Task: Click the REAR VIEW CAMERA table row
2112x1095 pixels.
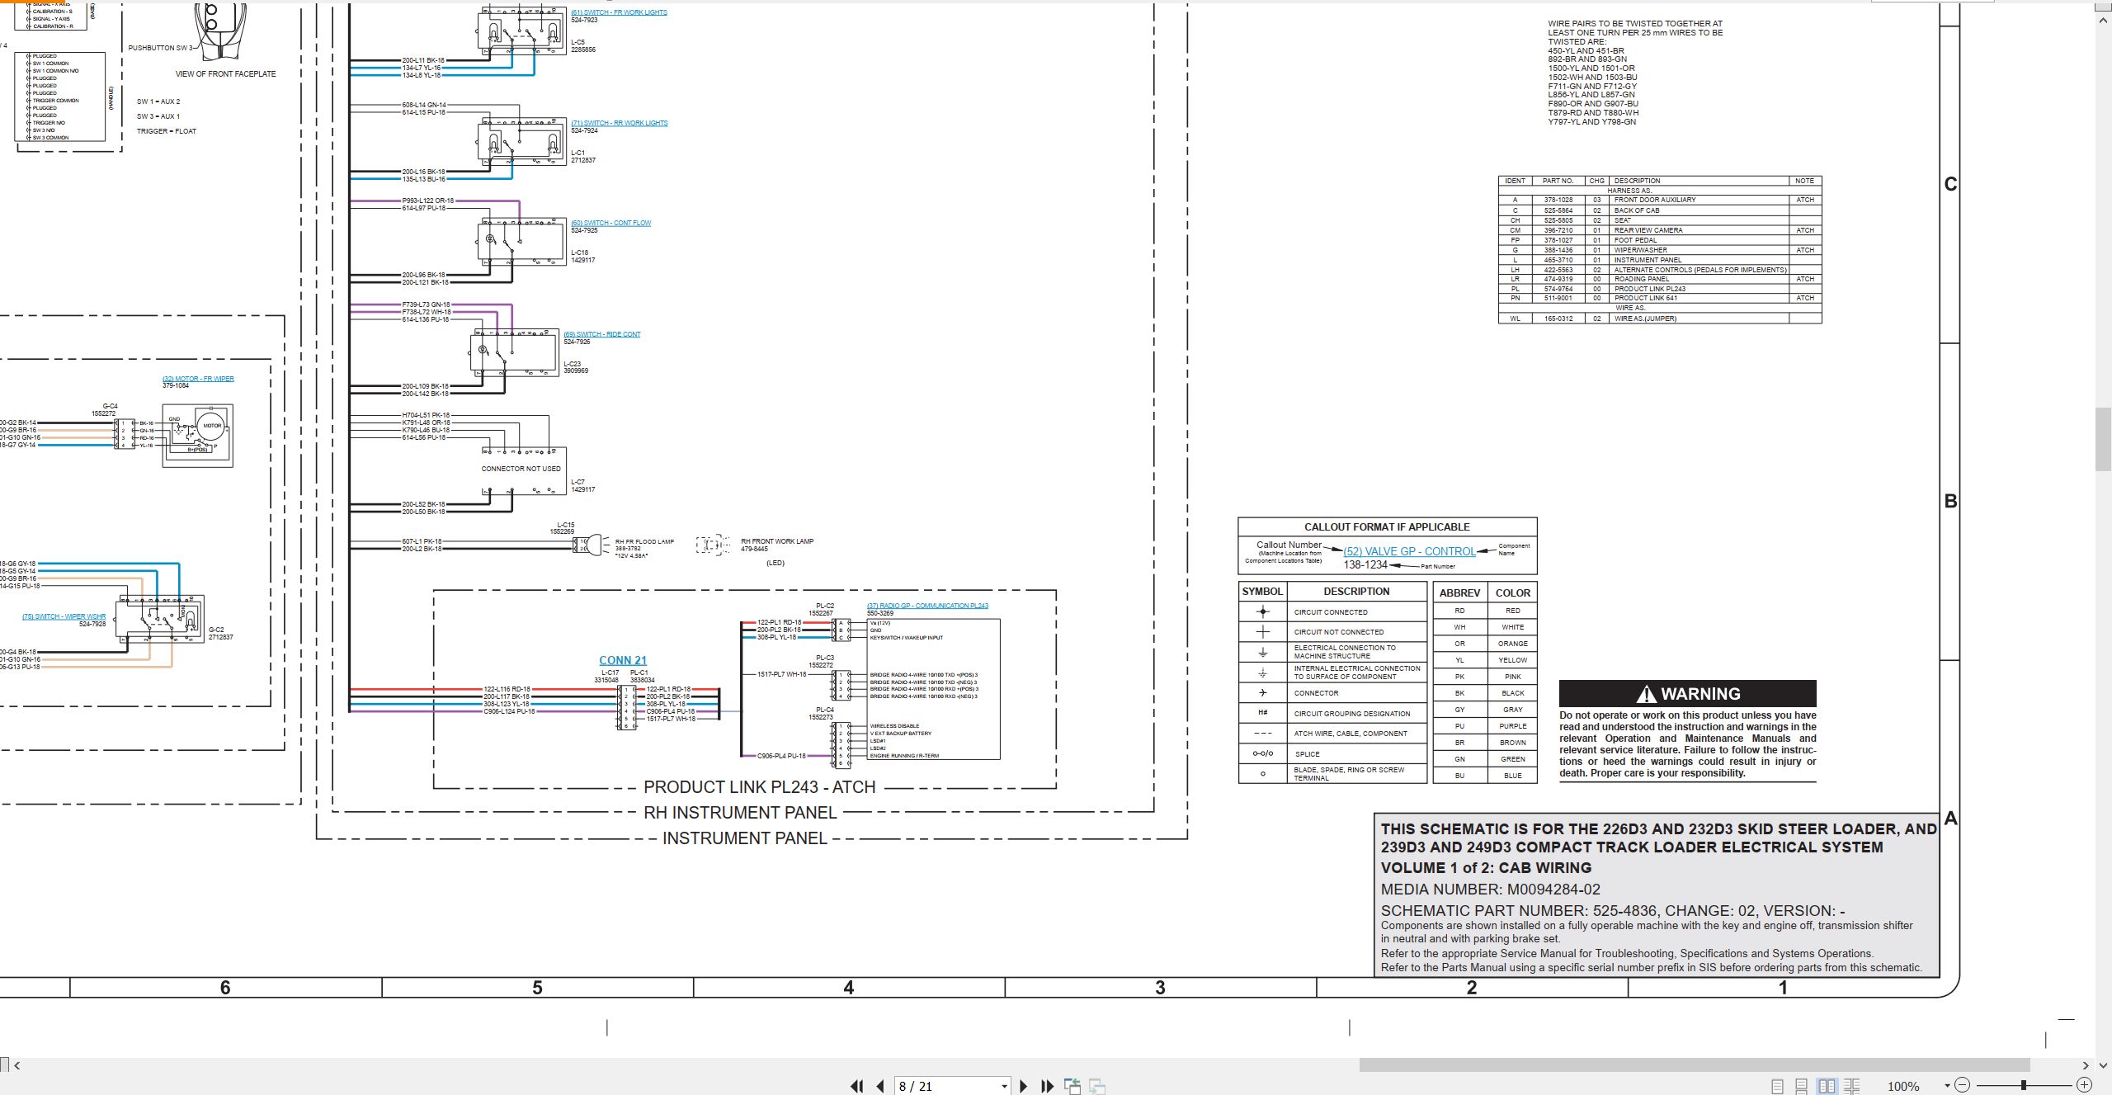Action: (1659, 230)
